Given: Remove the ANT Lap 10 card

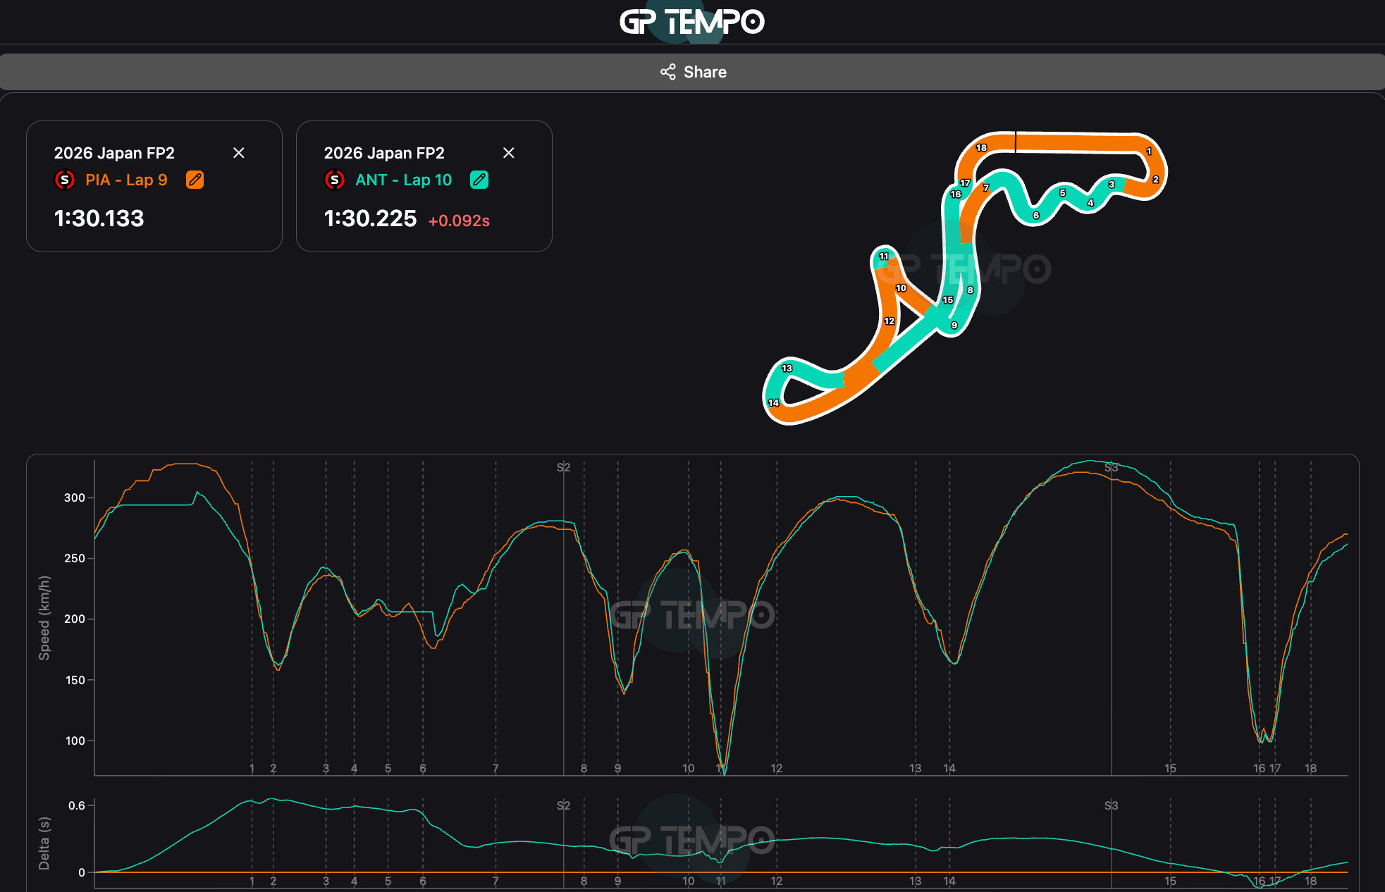Looking at the screenshot, I should point(509,153).
